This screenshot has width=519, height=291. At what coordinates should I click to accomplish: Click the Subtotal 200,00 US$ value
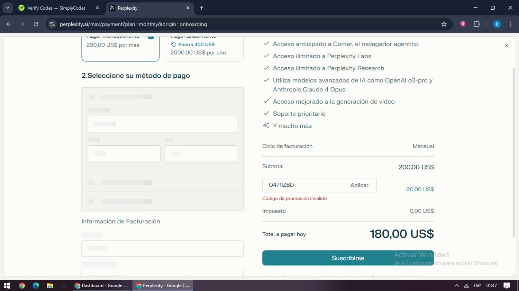(416, 167)
